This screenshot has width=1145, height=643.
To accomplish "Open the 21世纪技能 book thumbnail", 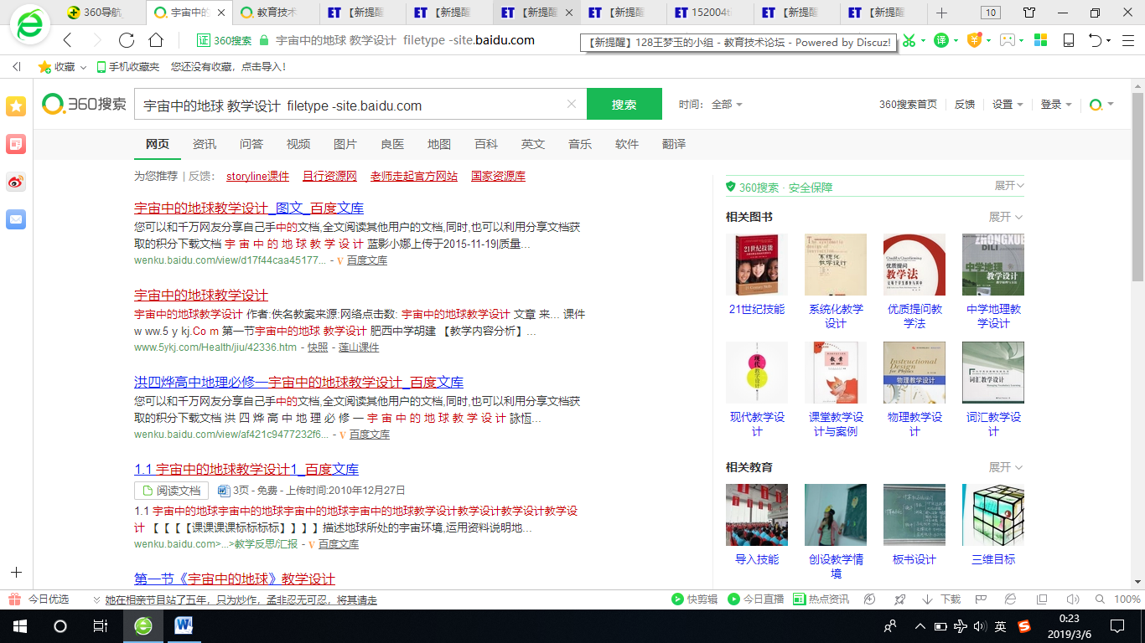I will [x=757, y=265].
